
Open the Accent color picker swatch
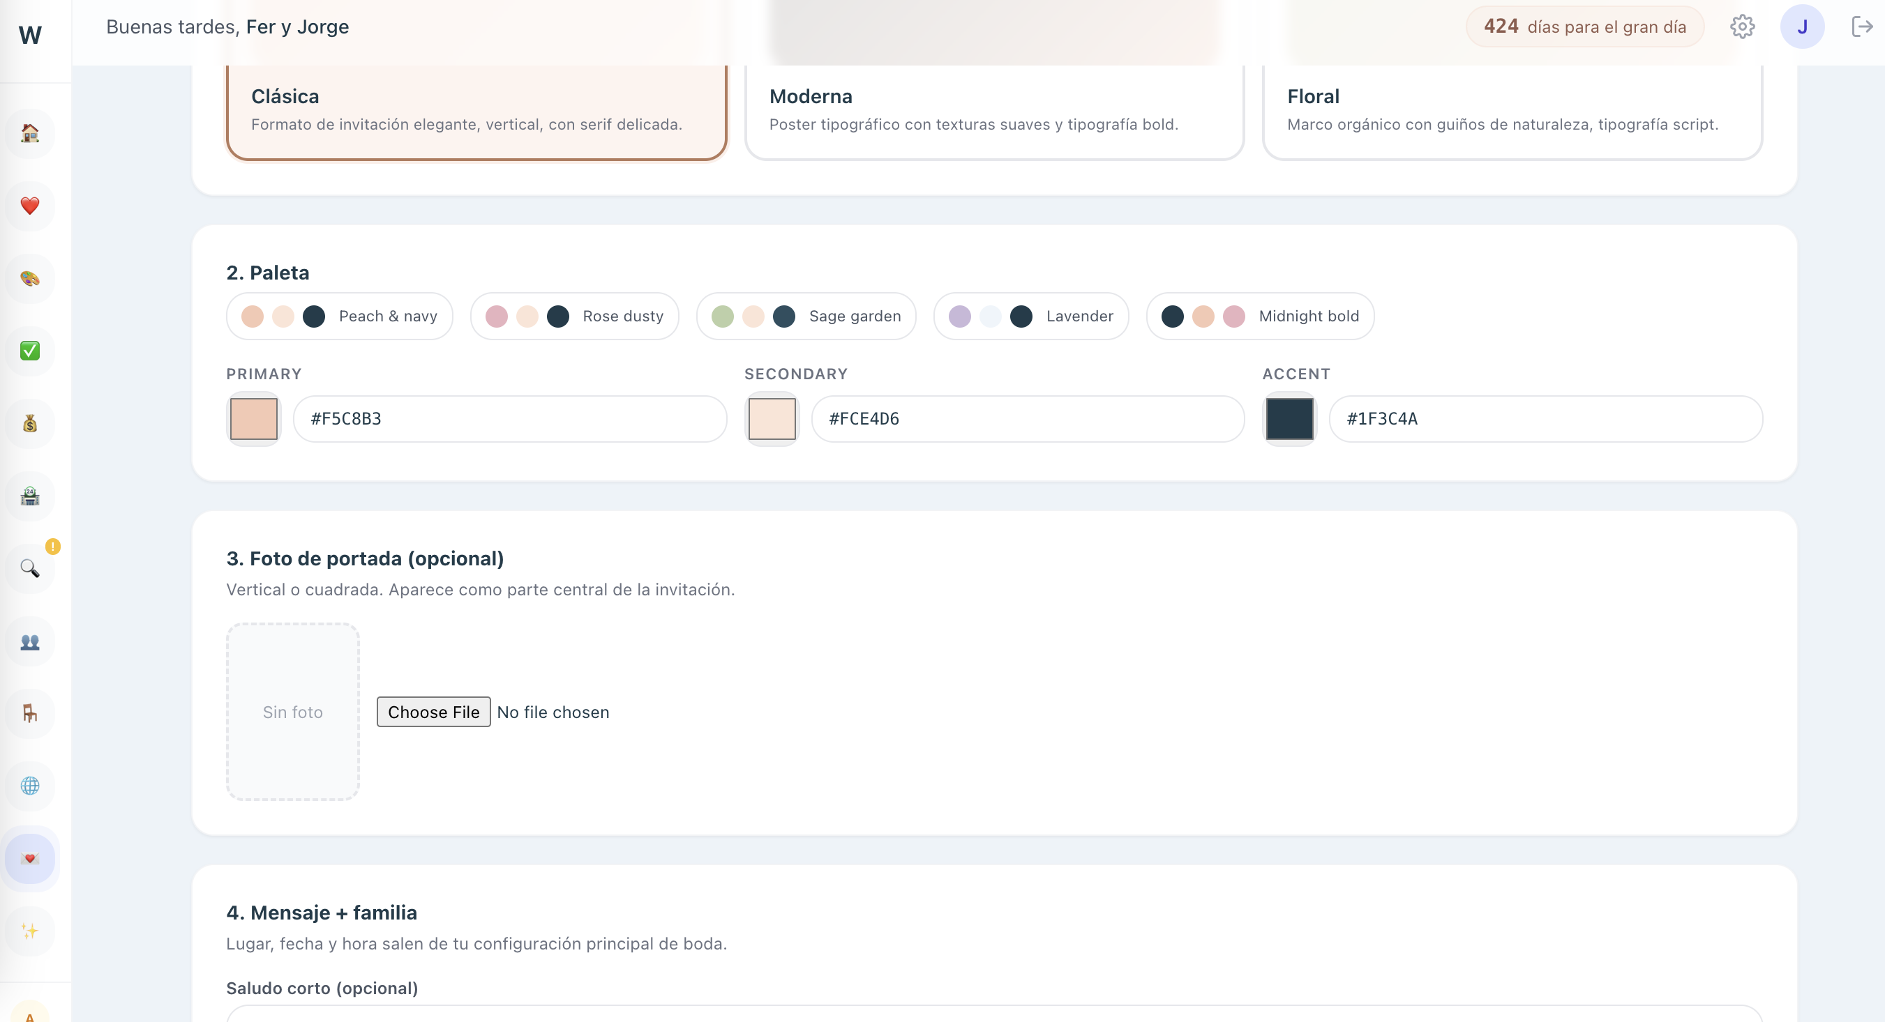click(x=1289, y=419)
